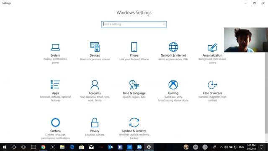The width and height of the screenshot is (268, 151).
Task: Open Zoom app from taskbar
Action: coord(139,147)
